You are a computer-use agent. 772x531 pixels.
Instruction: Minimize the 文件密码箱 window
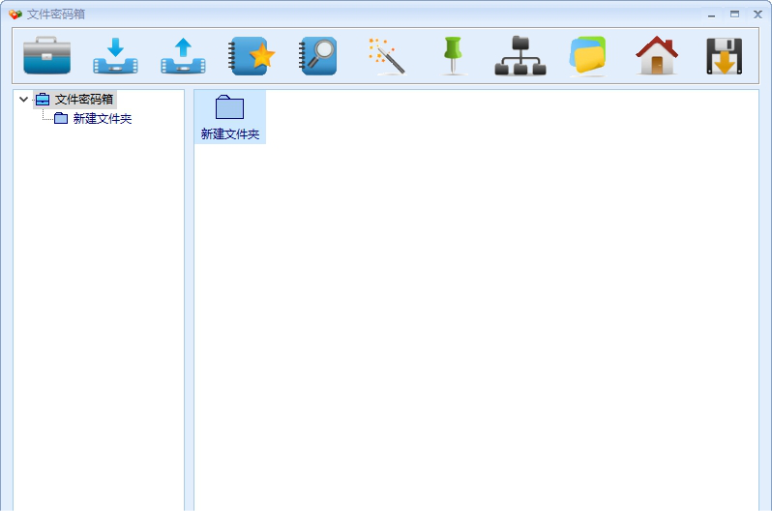click(711, 15)
